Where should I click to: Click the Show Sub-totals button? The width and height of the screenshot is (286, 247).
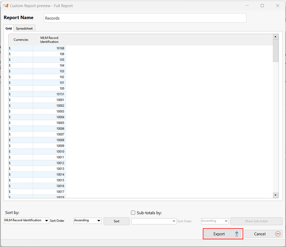click(256, 221)
